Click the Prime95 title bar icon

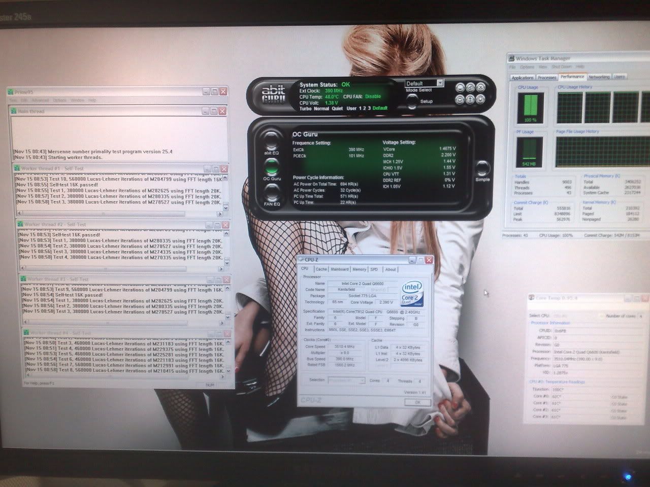pos(10,92)
